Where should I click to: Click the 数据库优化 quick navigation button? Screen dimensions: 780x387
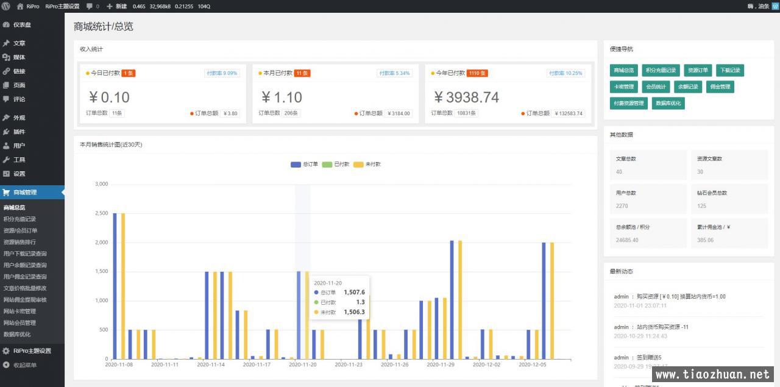[668, 103]
